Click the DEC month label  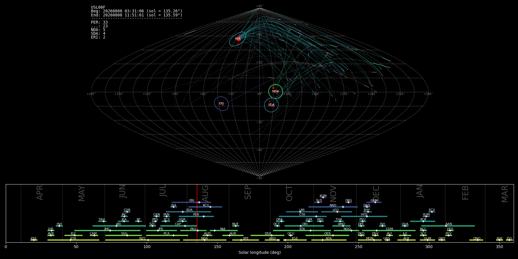coord(376,193)
